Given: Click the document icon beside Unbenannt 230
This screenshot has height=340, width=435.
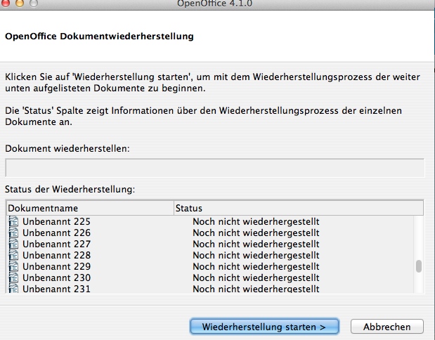Looking at the screenshot, I should click(x=13, y=277).
